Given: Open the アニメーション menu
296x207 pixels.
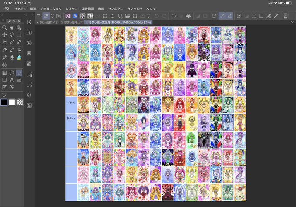Looking at the screenshot, I should 51,9.
